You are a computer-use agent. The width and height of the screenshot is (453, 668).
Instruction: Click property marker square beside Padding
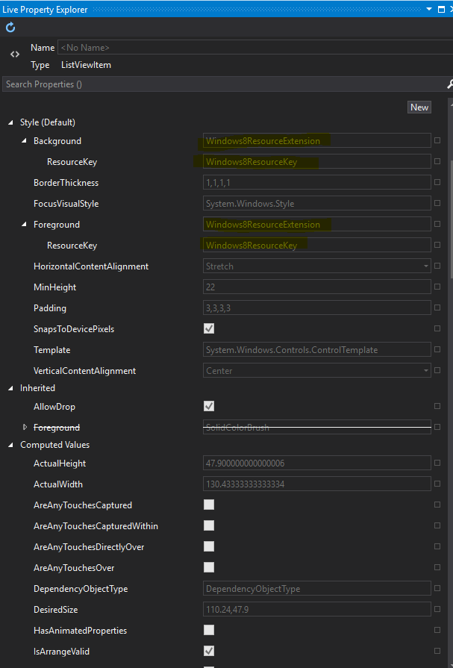pyautogui.click(x=437, y=308)
